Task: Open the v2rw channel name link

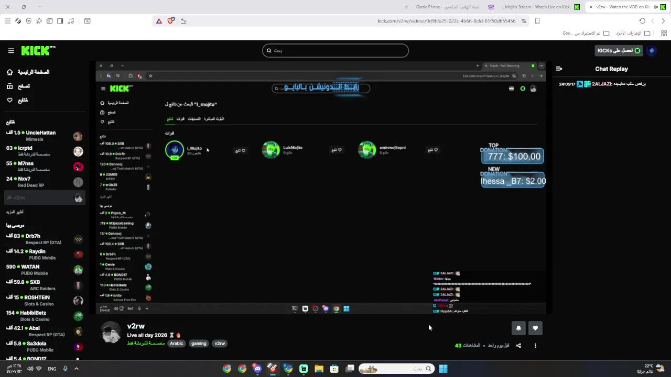Action: click(136, 326)
